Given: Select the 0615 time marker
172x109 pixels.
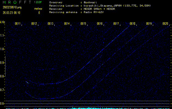Looking at the screenshot, I should tap(83, 24).
